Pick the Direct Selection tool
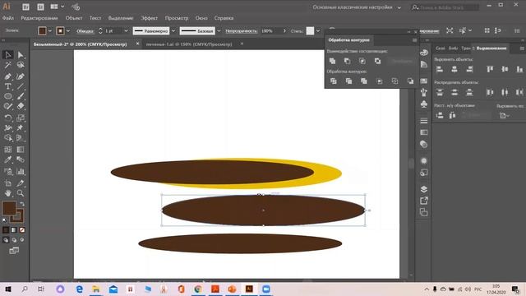Screen dimensions: 526x296 (x=21, y=55)
